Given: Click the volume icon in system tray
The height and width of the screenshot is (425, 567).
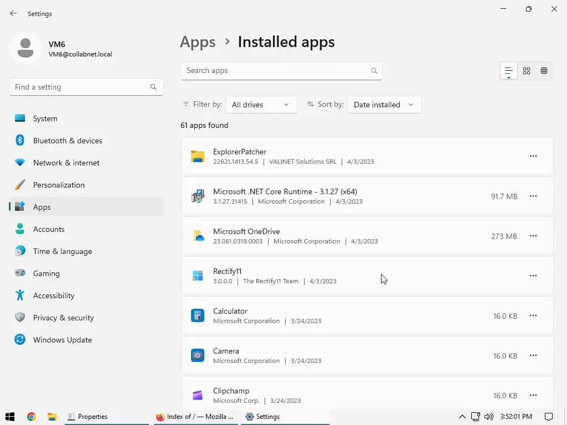Looking at the screenshot, I should click(x=488, y=417).
